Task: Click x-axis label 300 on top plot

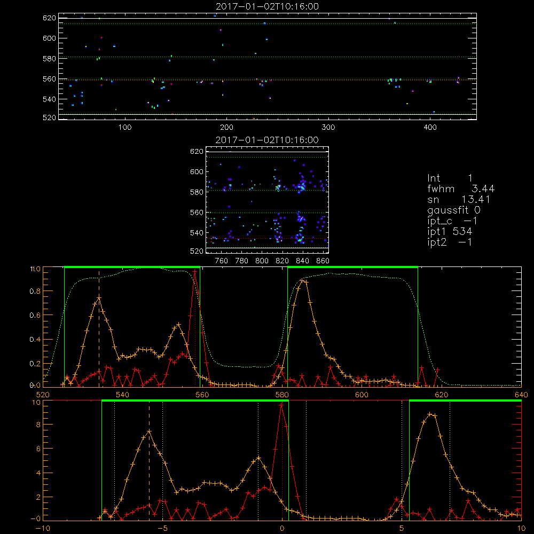Action: pyautogui.click(x=328, y=128)
